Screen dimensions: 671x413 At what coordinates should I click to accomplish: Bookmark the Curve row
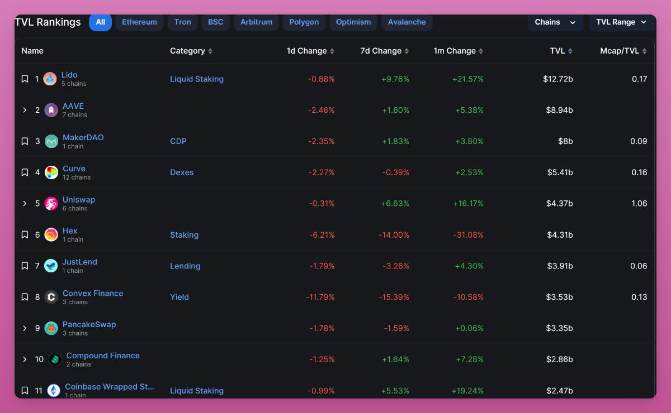(x=25, y=172)
